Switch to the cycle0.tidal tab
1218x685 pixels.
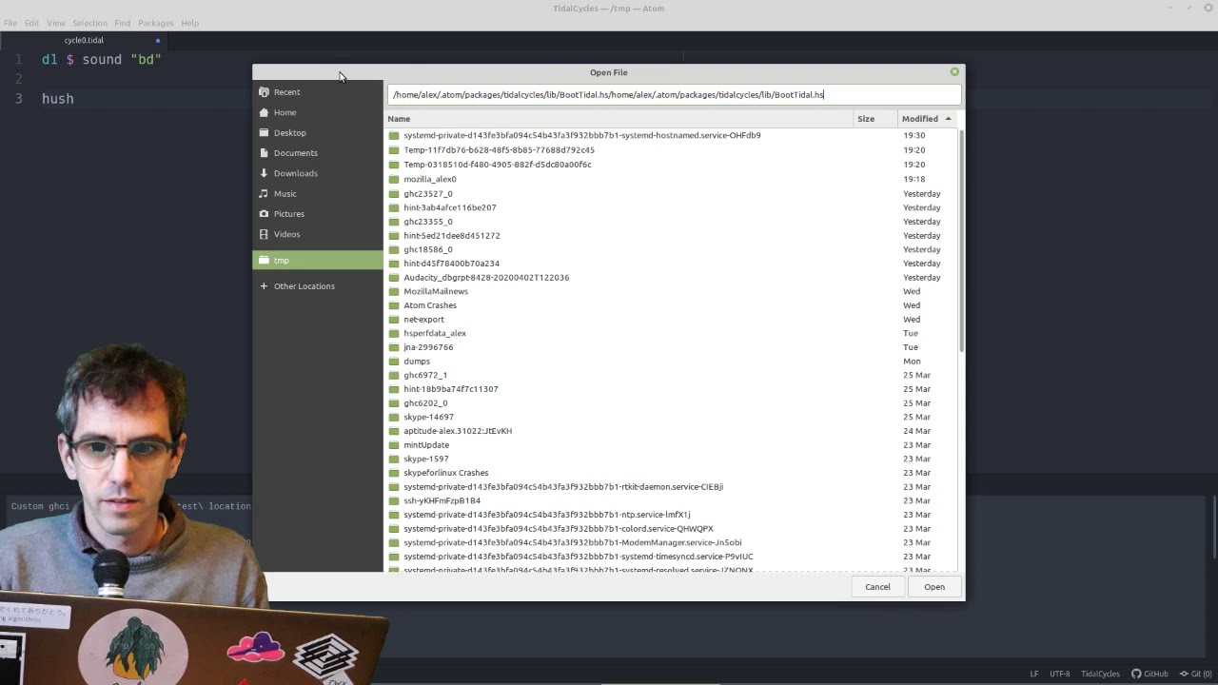click(85, 40)
